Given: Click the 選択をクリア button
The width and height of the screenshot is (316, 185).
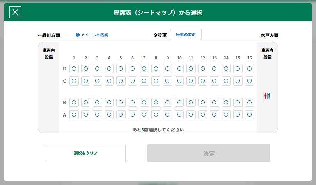Looking at the screenshot, I should coord(85,153).
